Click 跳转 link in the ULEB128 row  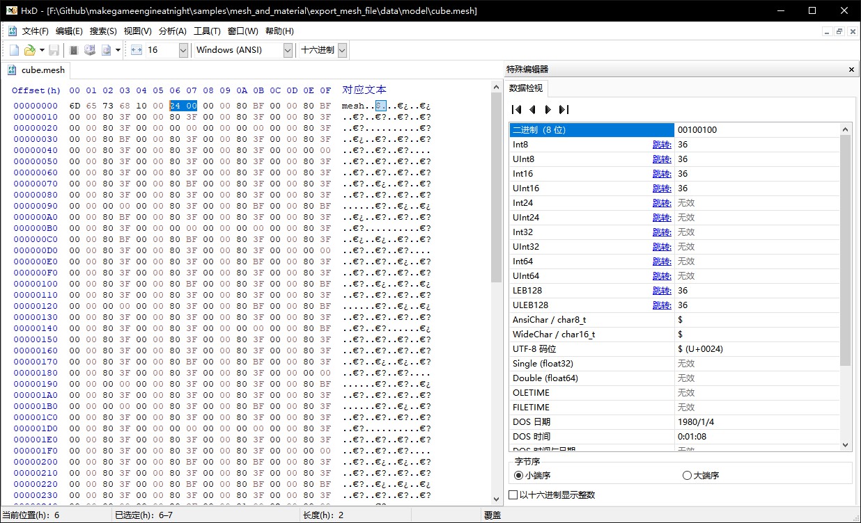(x=662, y=305)
